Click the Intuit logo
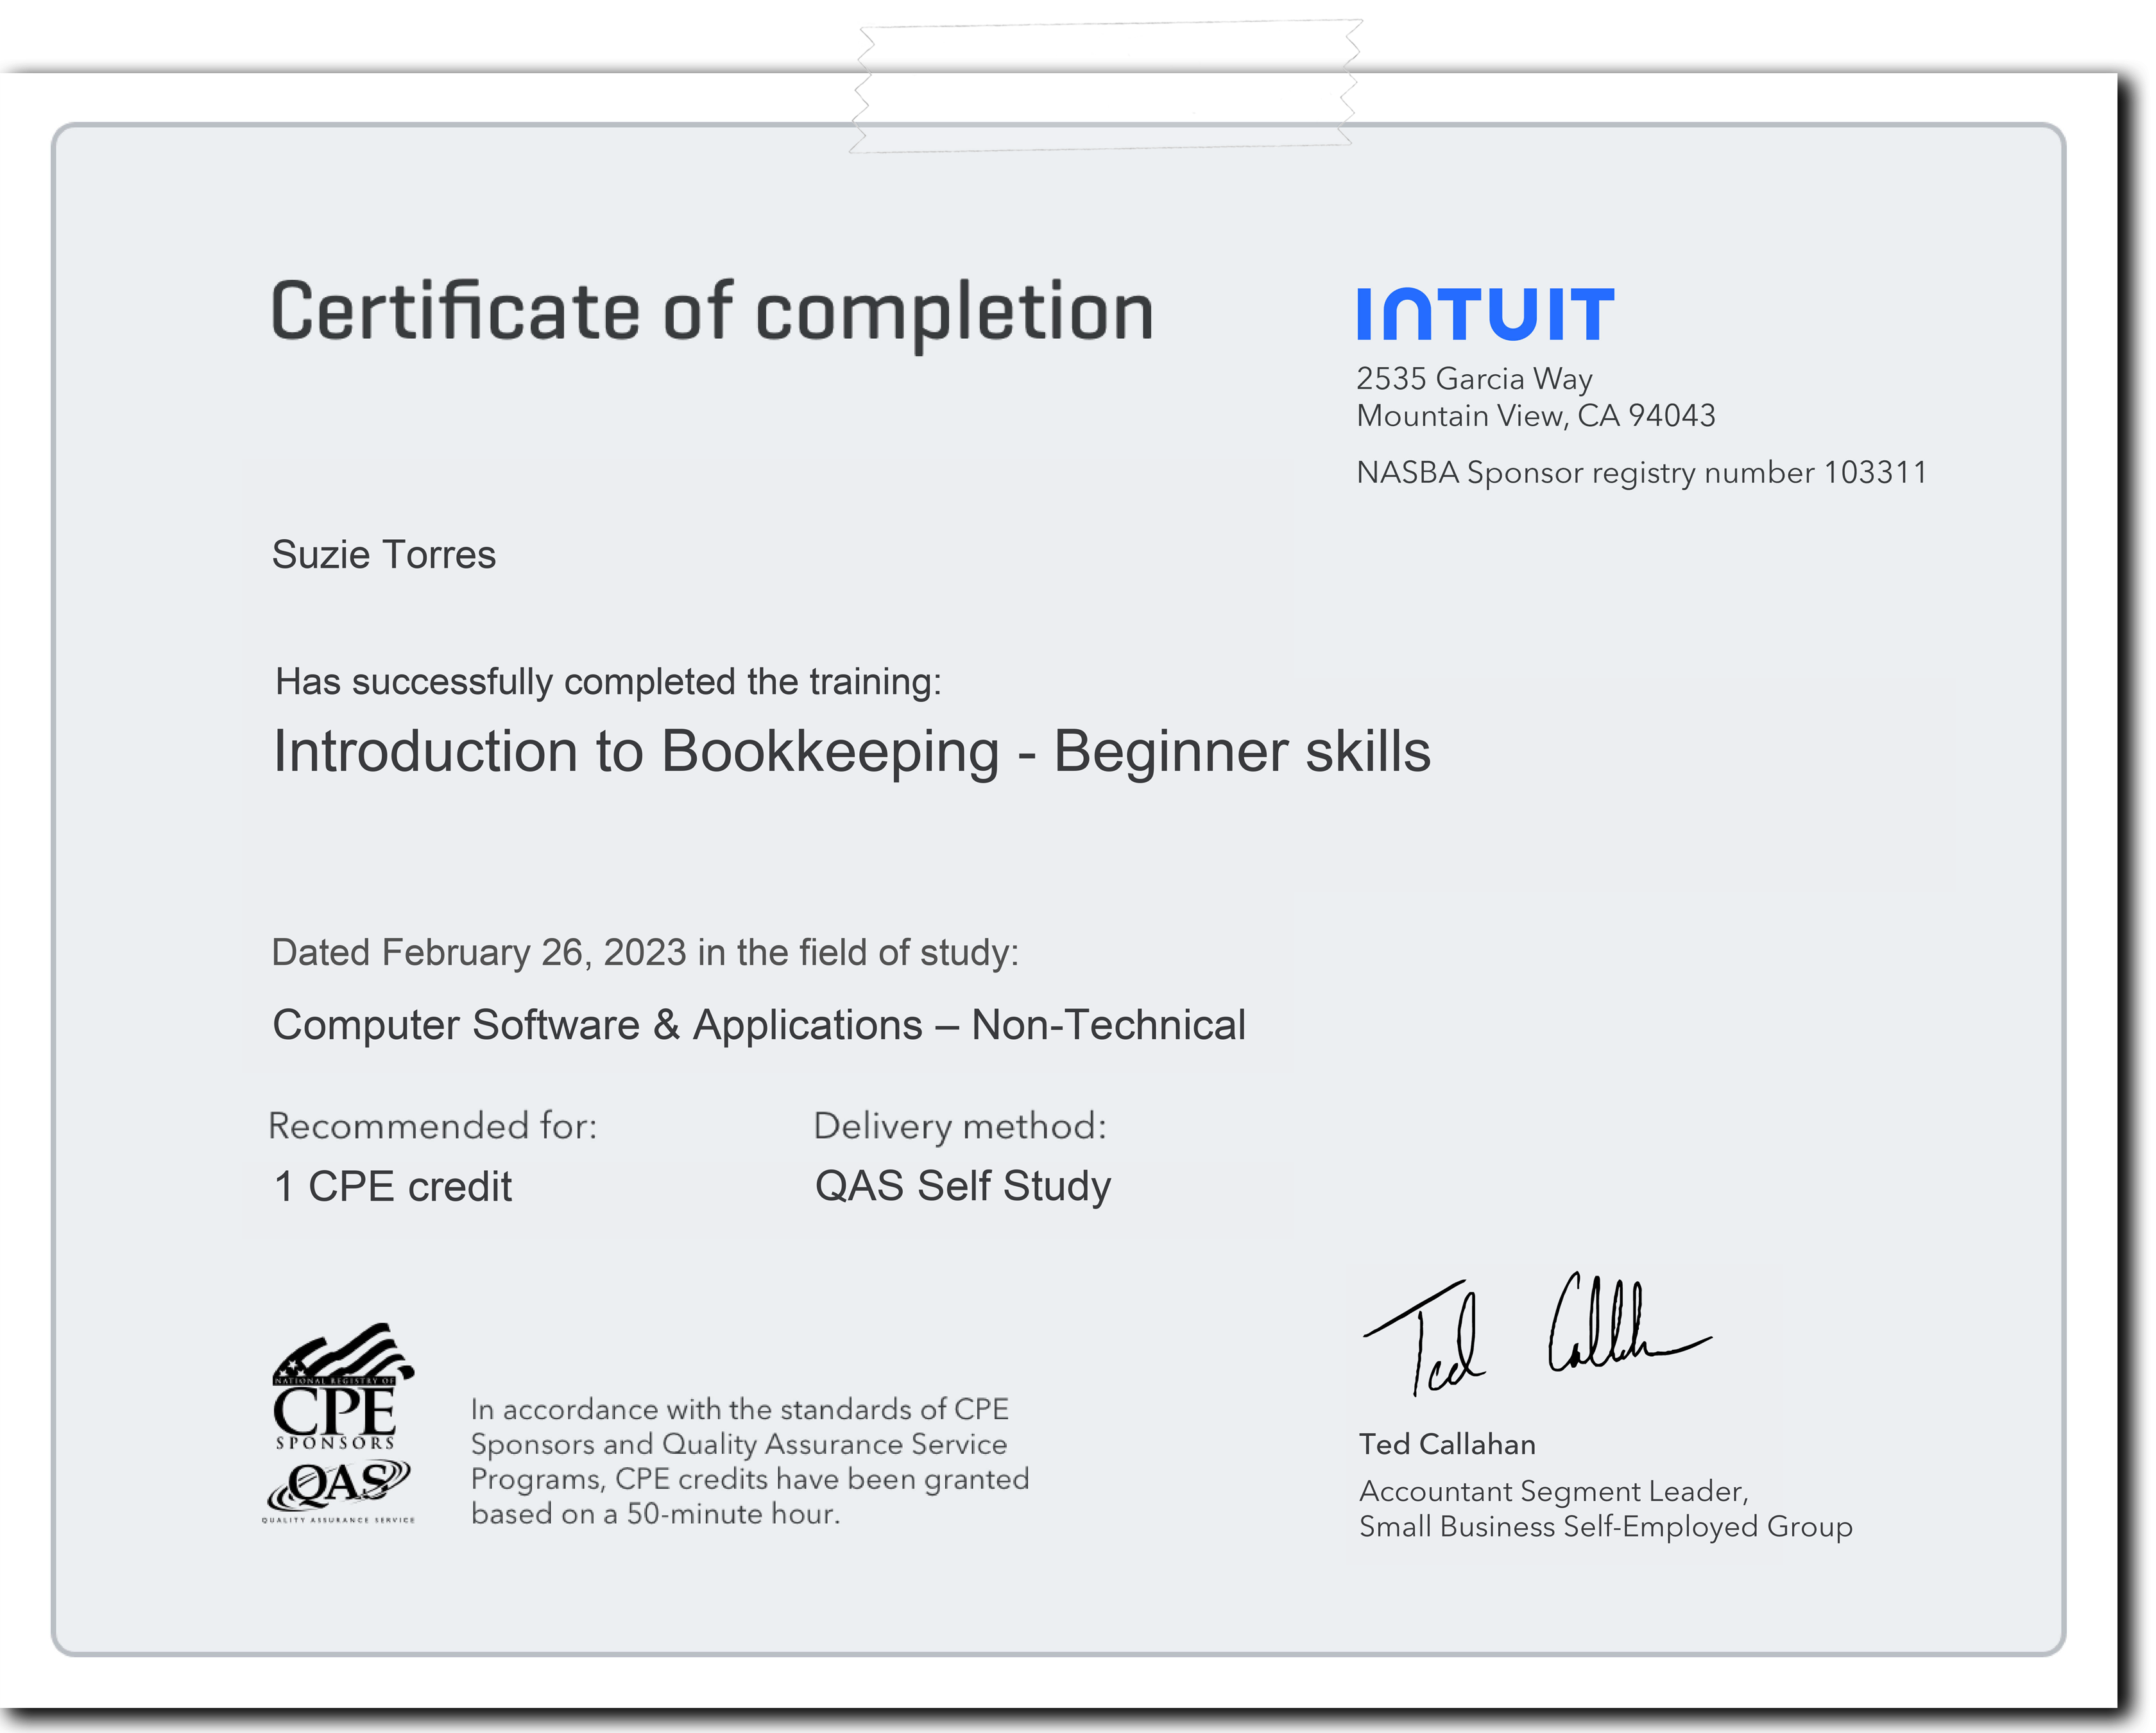 coord(1485,314)
